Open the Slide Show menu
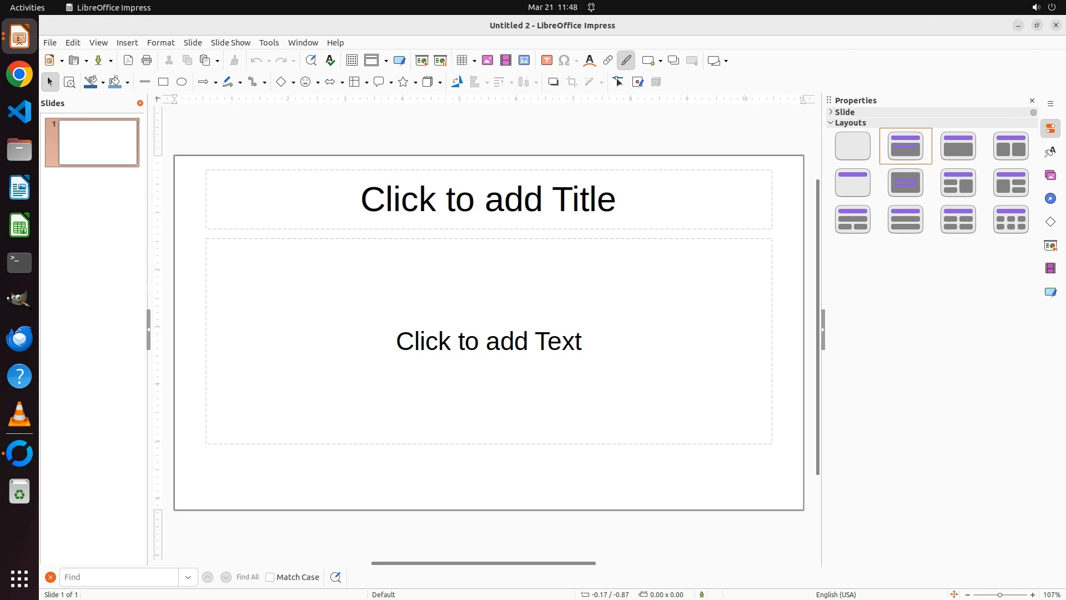Image resolution: width=1066 pixels, height=600 pixels. coord(230,43)
